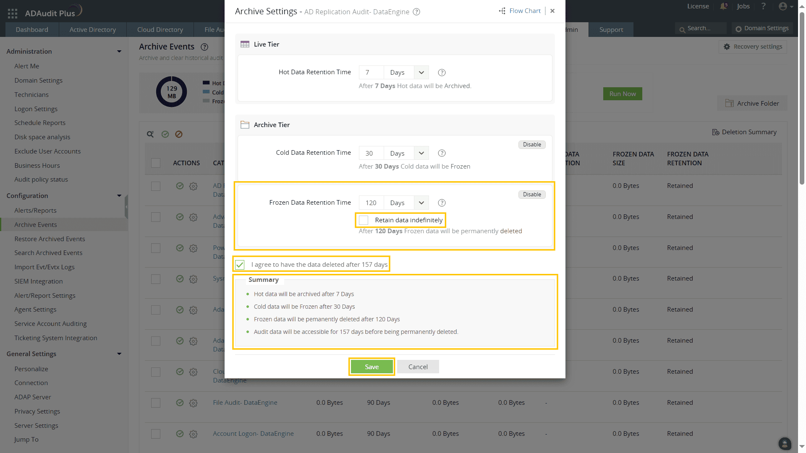The image size is (806, 453).
Task: Click help icon next to Frozen Data Retention
Action: pos(442,203)
